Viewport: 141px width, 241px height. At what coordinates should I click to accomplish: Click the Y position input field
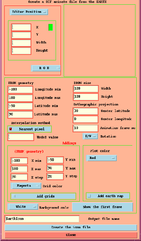[21, 35]
